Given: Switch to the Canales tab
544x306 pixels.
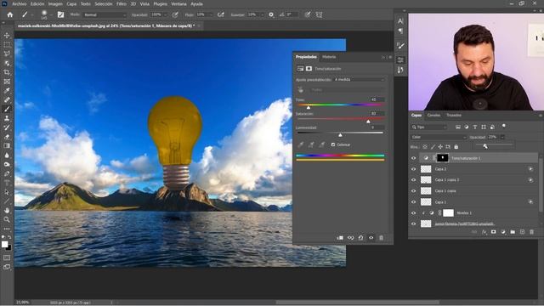Looking at the screenshot, I should pyautogui.click(x=433, y=116).
